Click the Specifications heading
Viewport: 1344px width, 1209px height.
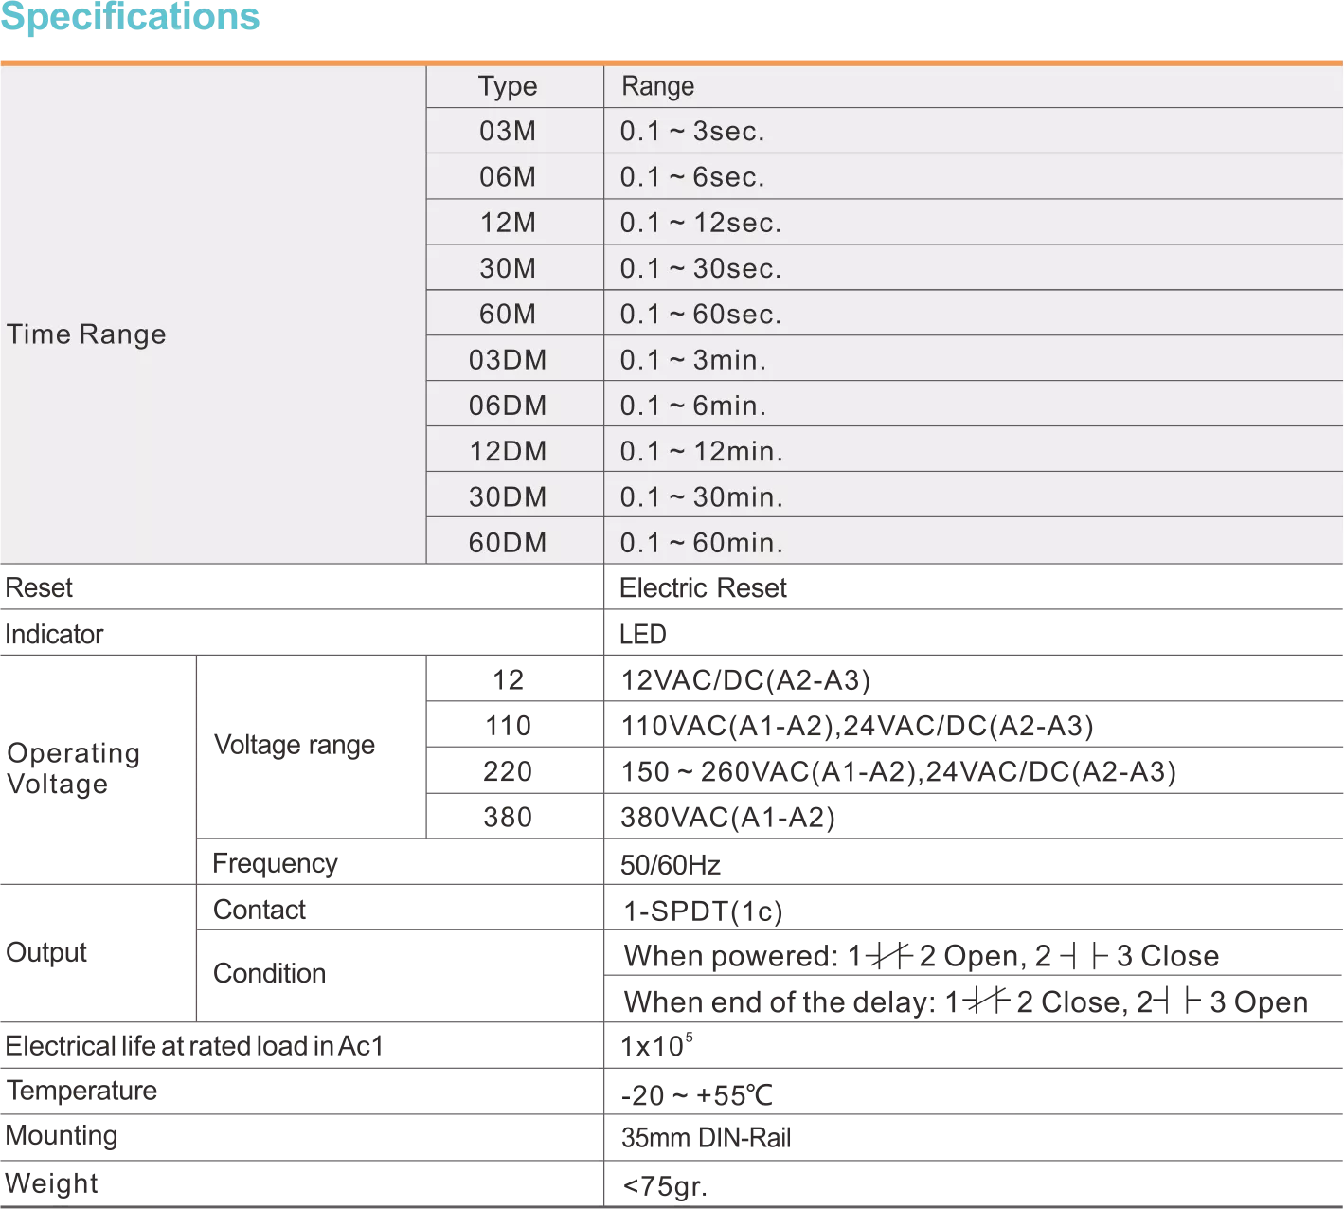(132, 17)
